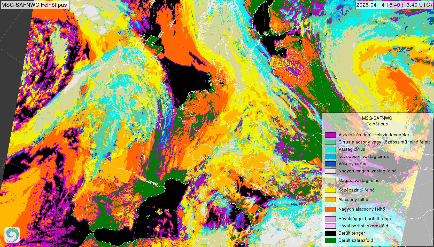Screen dimensions: 434x247
Task: Select the yellow Középszintű felhő swatch
Action: 330,190
